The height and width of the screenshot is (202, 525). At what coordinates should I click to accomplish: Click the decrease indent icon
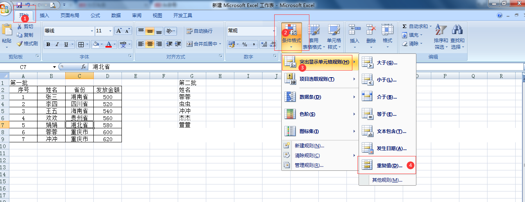[169, 44]
